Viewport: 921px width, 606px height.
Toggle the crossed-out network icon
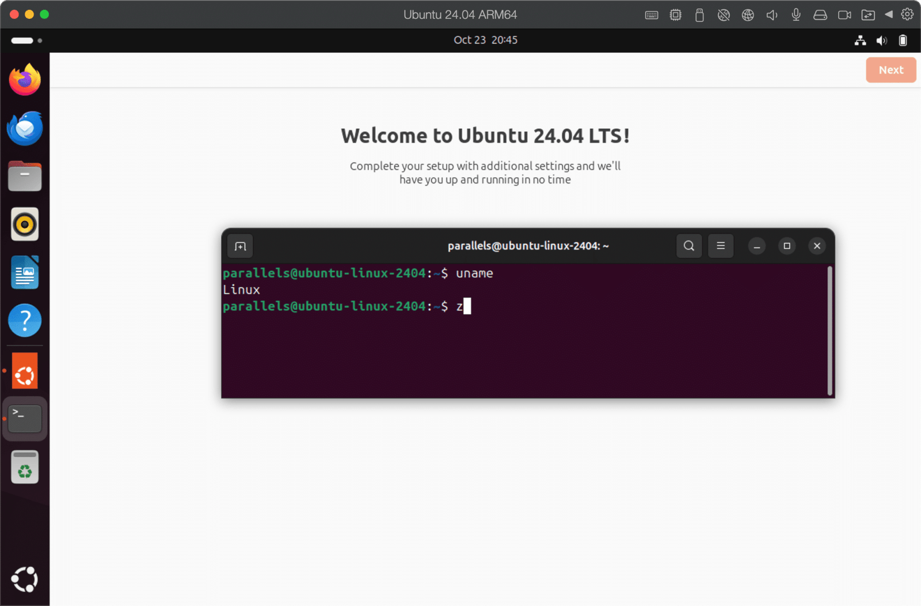[x=724, y=14]
